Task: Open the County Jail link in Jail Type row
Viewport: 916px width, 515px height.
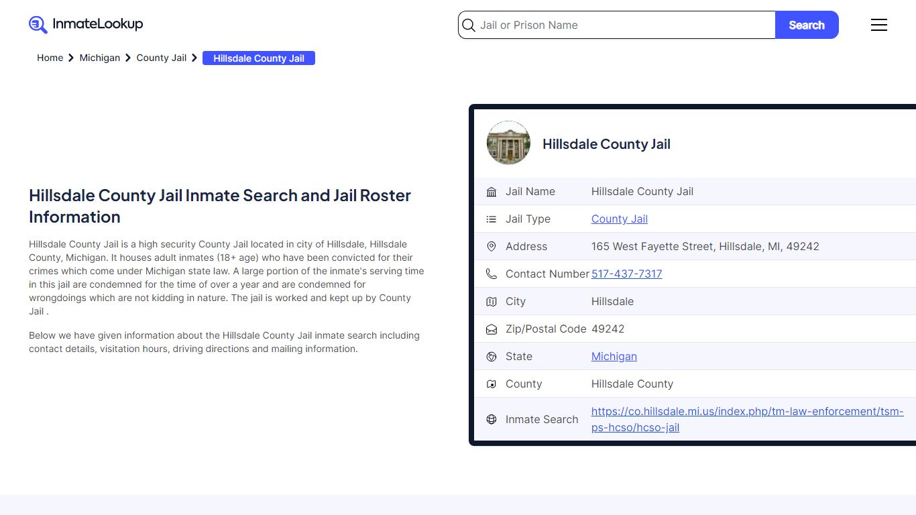Action: pos(620,219)
